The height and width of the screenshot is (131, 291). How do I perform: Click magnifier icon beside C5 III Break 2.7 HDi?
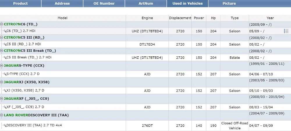(5, 58)
